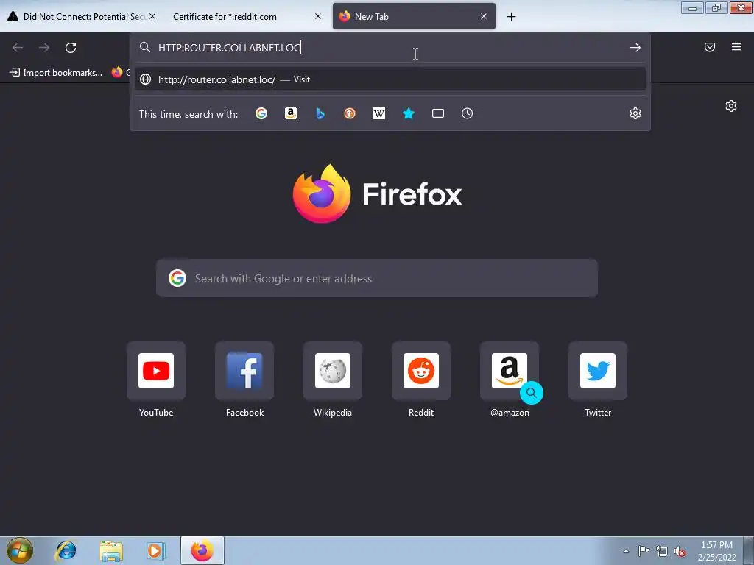
Task: Click Import bookmarks toolbar item
Action: [x=56, y=73]
